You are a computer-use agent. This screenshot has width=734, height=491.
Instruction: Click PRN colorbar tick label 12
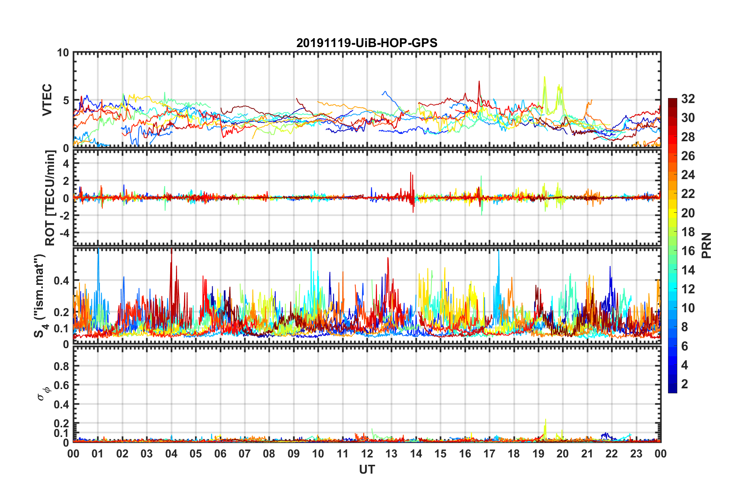[x=688, y=289]
